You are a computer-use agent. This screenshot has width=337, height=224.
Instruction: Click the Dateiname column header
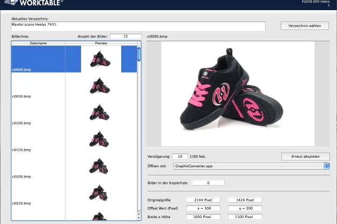(x=38, y=43)
